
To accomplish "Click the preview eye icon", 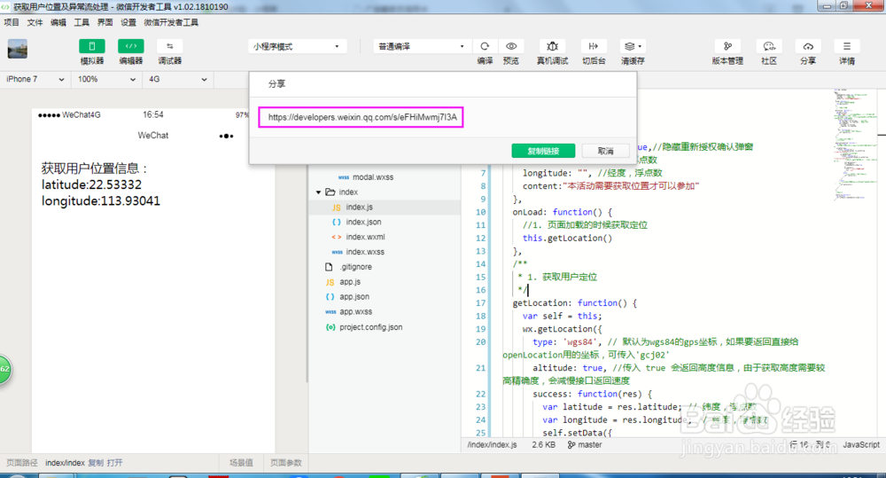I will tap(511, 46).
